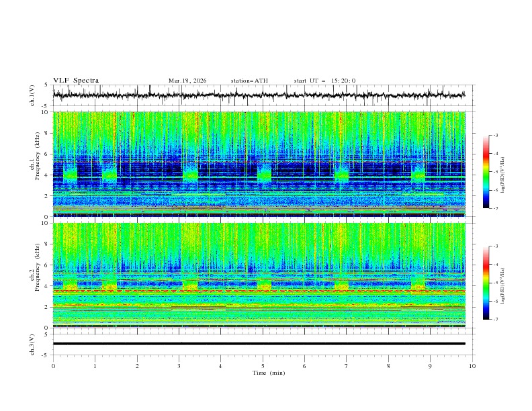Click the ch.1 "Frequency (kHz)" axis label

point(38,154)
